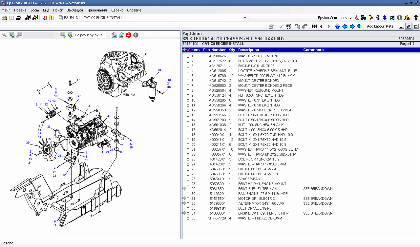Jump to first page with red rewind arrow

[x=314, y=26]
